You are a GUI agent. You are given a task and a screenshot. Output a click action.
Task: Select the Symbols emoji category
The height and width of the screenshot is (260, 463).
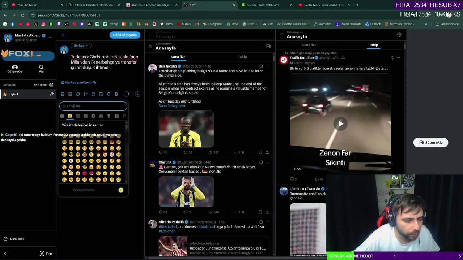[116, 116]
